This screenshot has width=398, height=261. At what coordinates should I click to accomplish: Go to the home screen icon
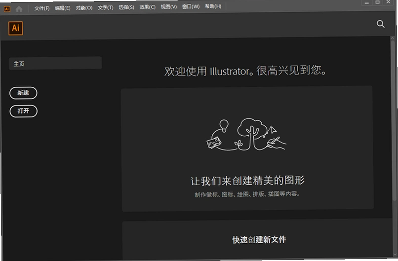coord(19,9)
